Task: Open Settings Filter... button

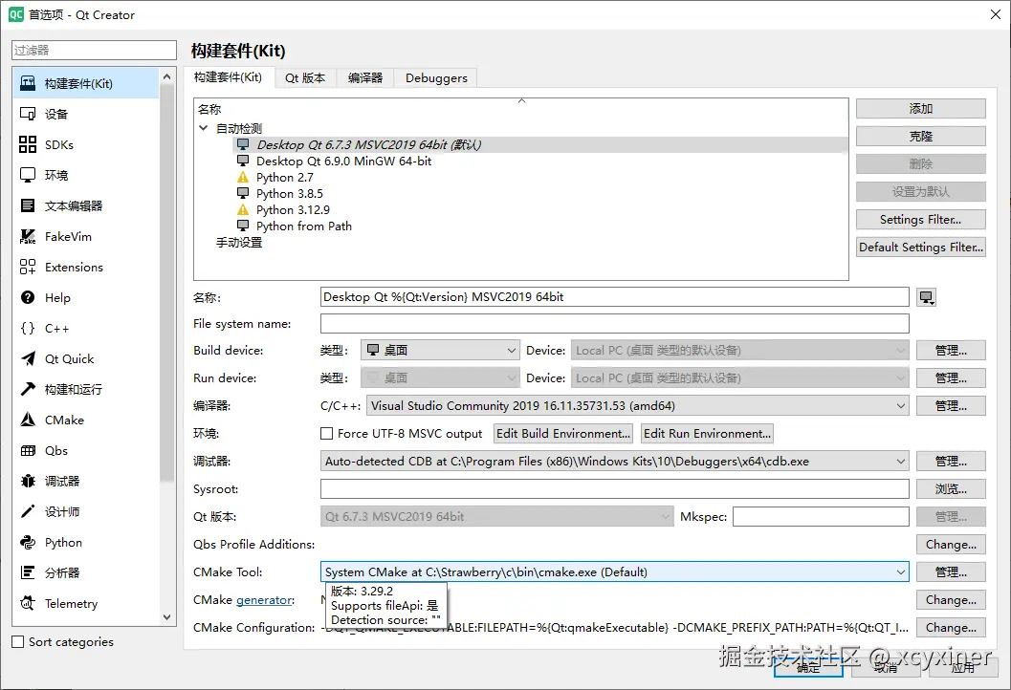Action: click(x=921, y=220)
